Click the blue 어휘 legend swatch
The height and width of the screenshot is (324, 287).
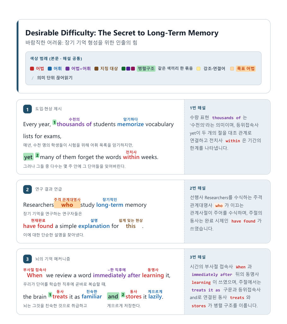click(x=50, y=69)
